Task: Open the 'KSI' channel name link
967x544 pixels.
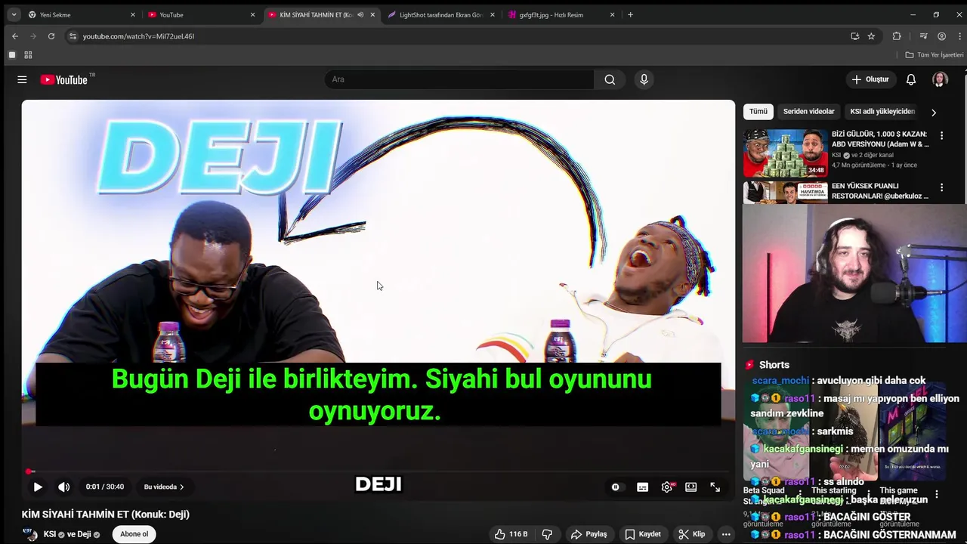Action: 50,534
